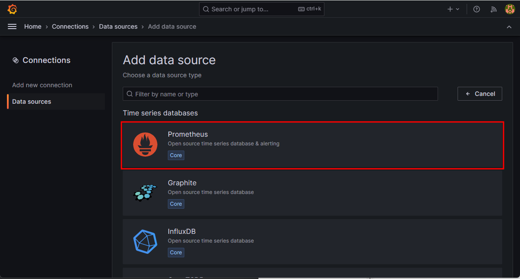520x279 pixels.
Task: Open Add new connection in sidebar
Action: coord(42,85)
